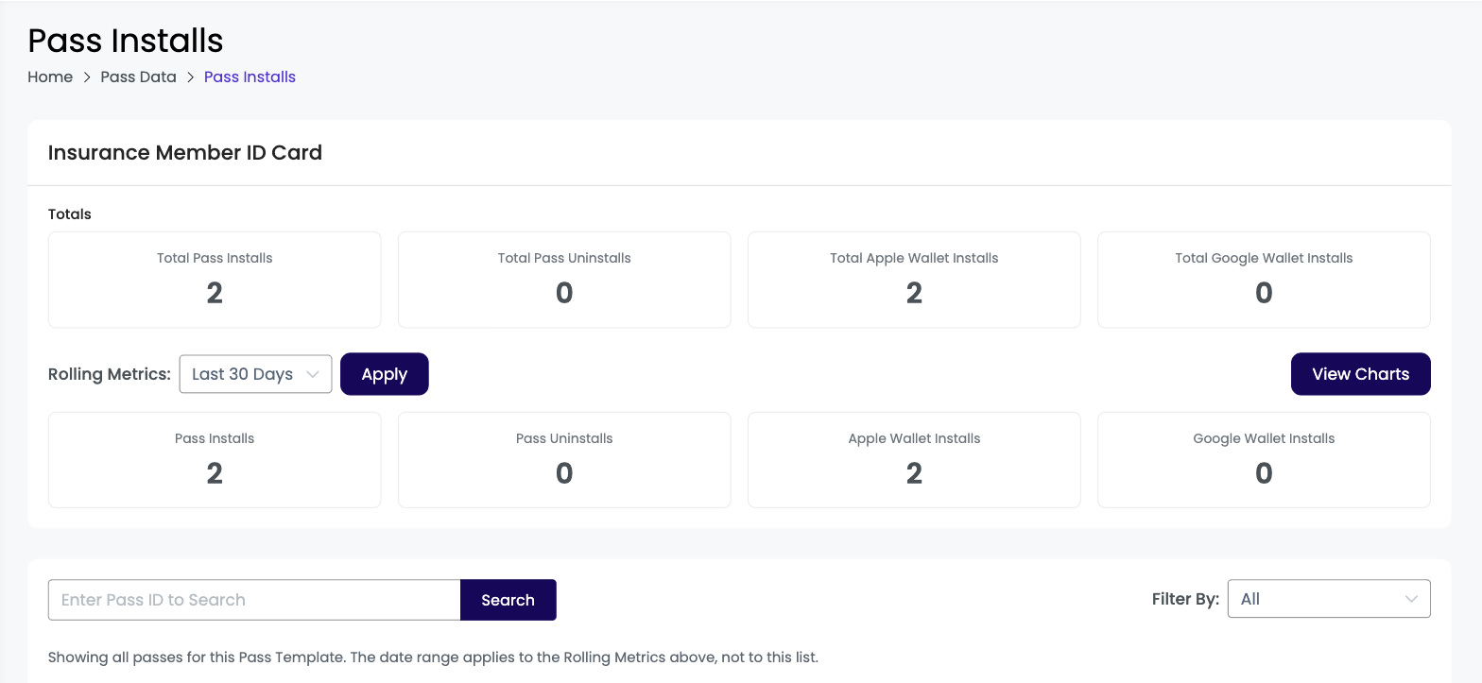Focus the Enter Pass ID to Search field
Image resolution: width=1482 pixels, height=683 pixels.
point(254,600)
